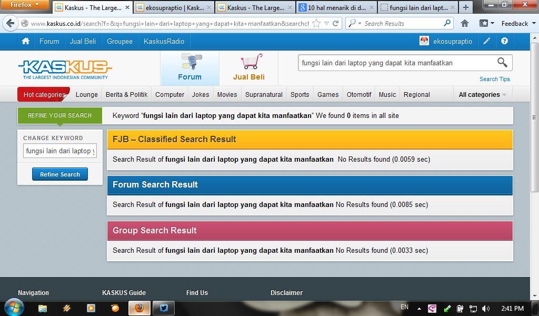Focus the browser Search Results input box
This screenshot has height=316, width=539.
pos(402,23)
